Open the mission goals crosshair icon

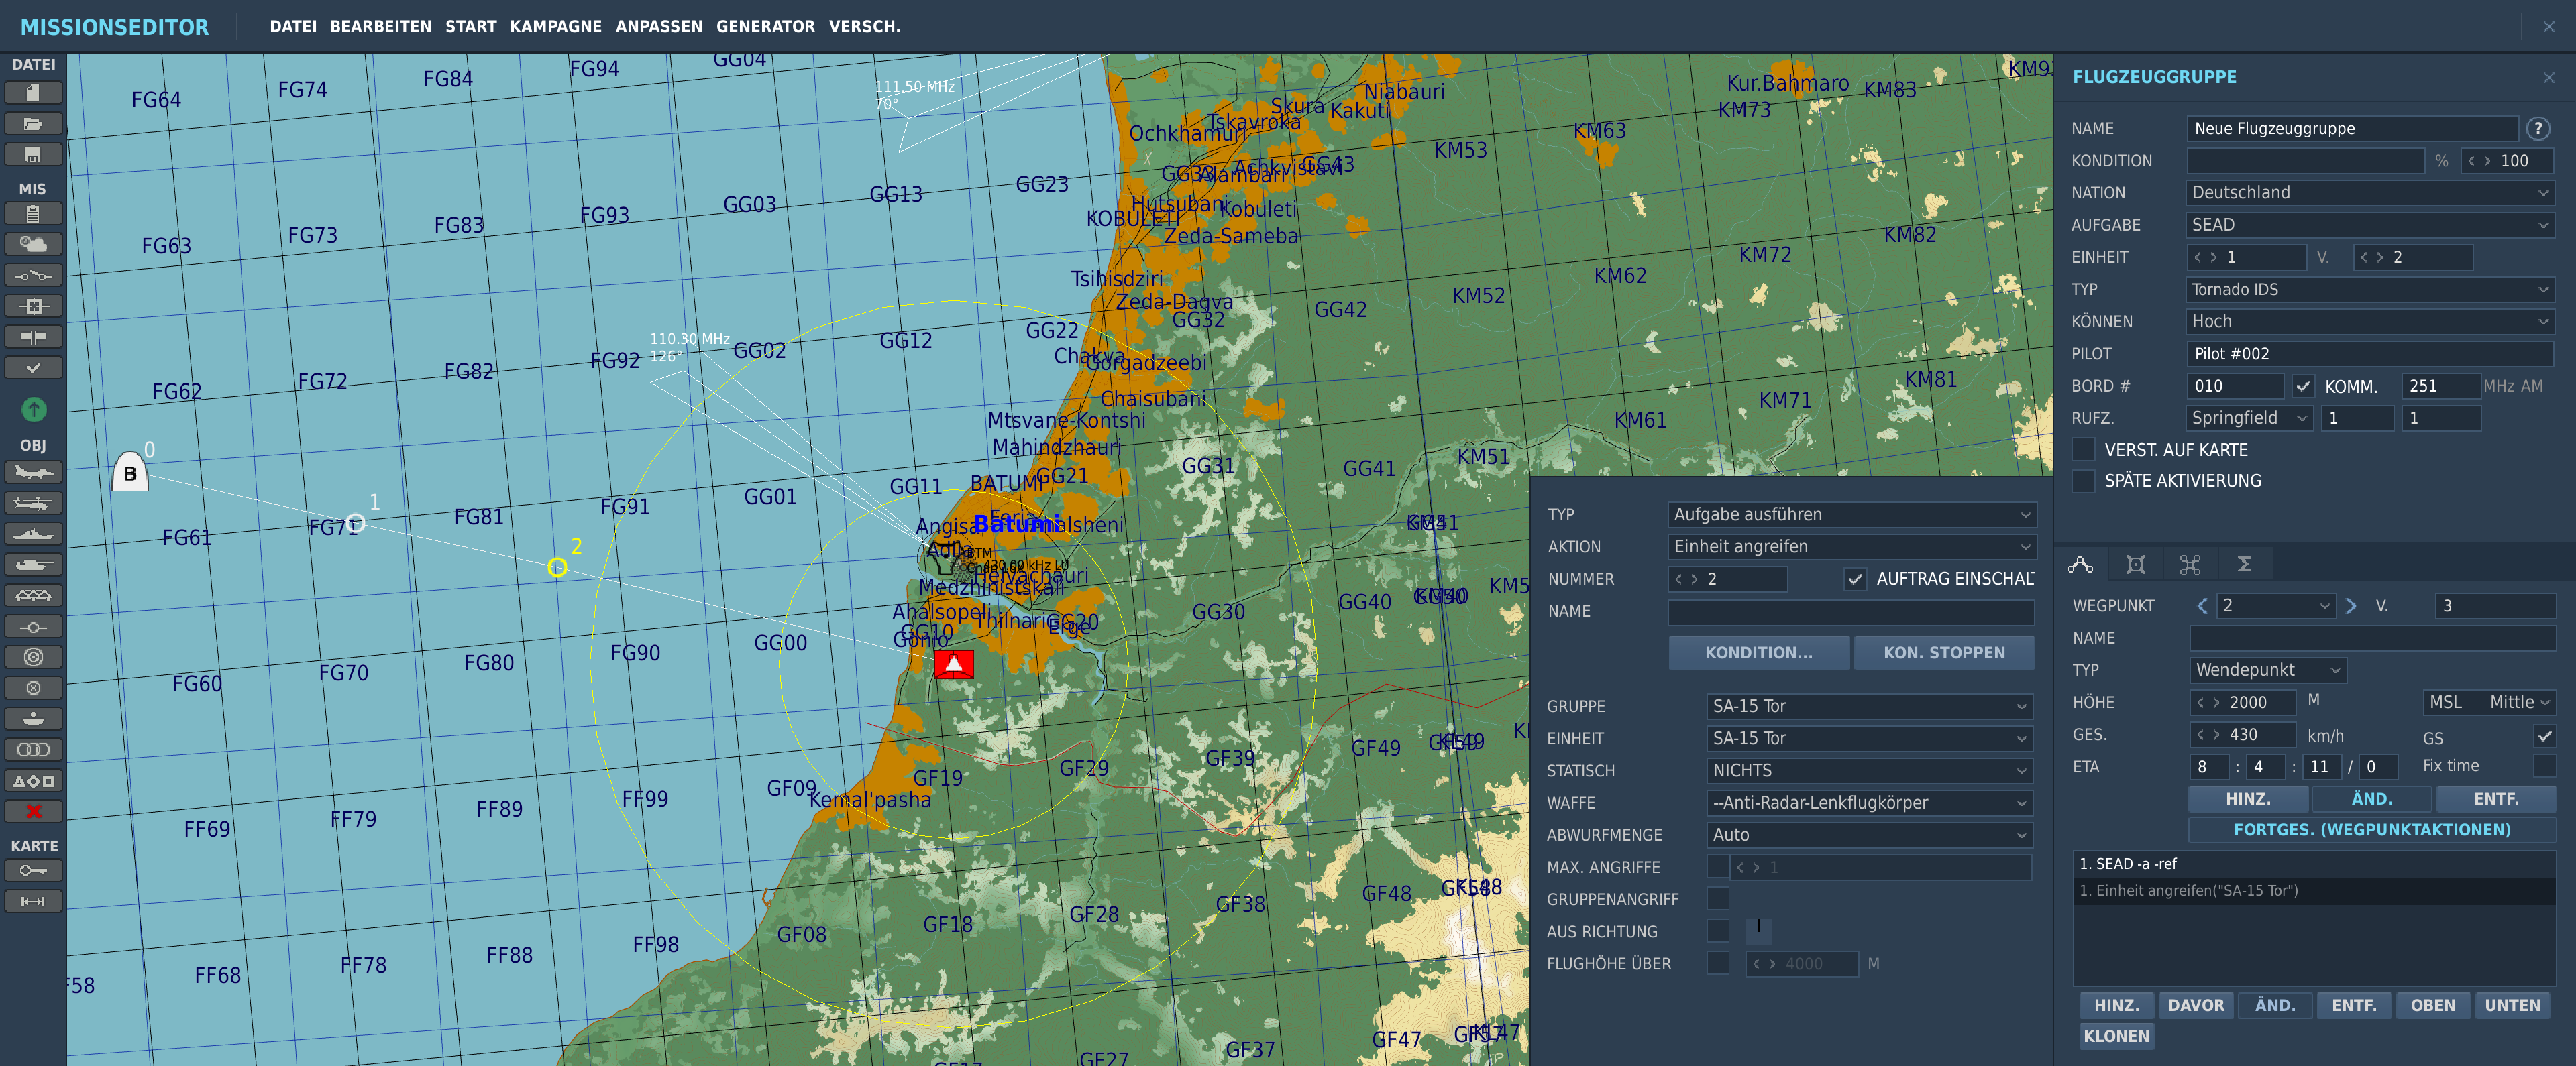click(x=33, y=306)
